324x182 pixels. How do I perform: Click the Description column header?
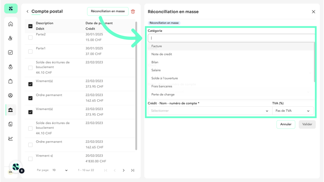click(45, 23)
